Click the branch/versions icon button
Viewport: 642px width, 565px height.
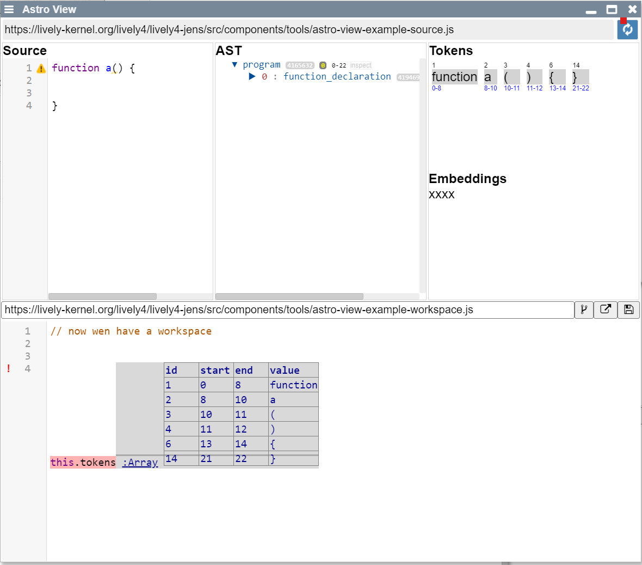pyautogui.click(x=584, y=309)
